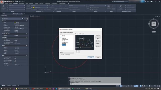Screen dimensions: 161x90
Task: Click the TOP face of the ViewCube
Action: [x=154, y=24]
